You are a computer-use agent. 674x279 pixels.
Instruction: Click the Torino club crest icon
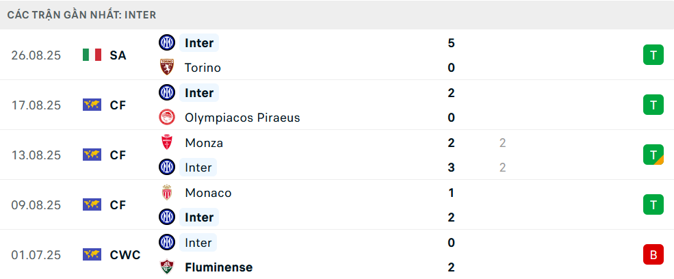(167, 68)
